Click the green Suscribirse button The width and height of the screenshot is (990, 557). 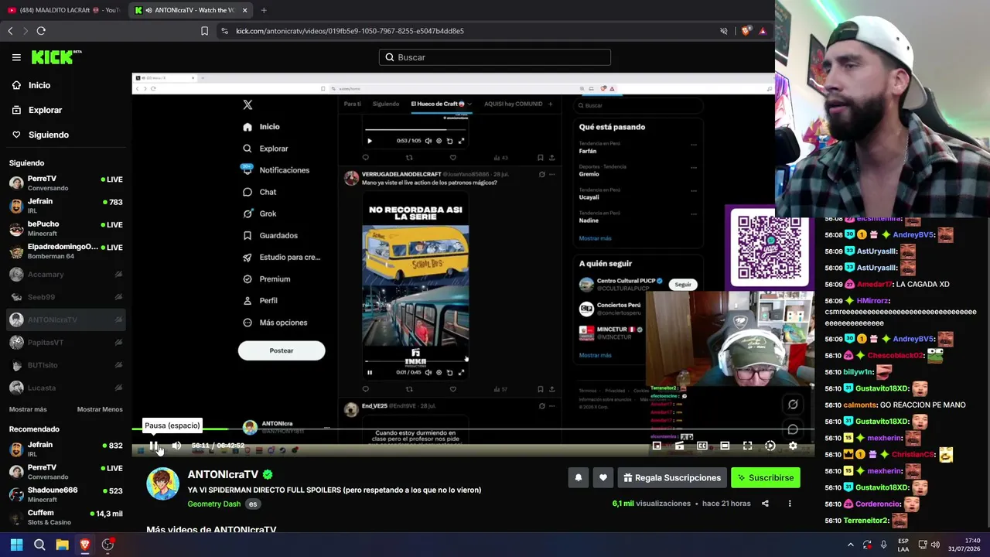tap(766, 478)
